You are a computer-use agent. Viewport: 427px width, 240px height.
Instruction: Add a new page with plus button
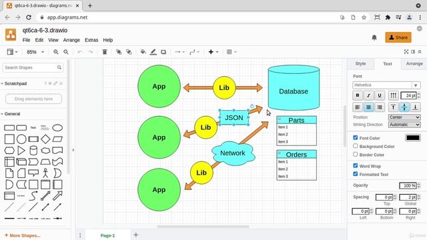pyautogui.click(x=136, y=235)
